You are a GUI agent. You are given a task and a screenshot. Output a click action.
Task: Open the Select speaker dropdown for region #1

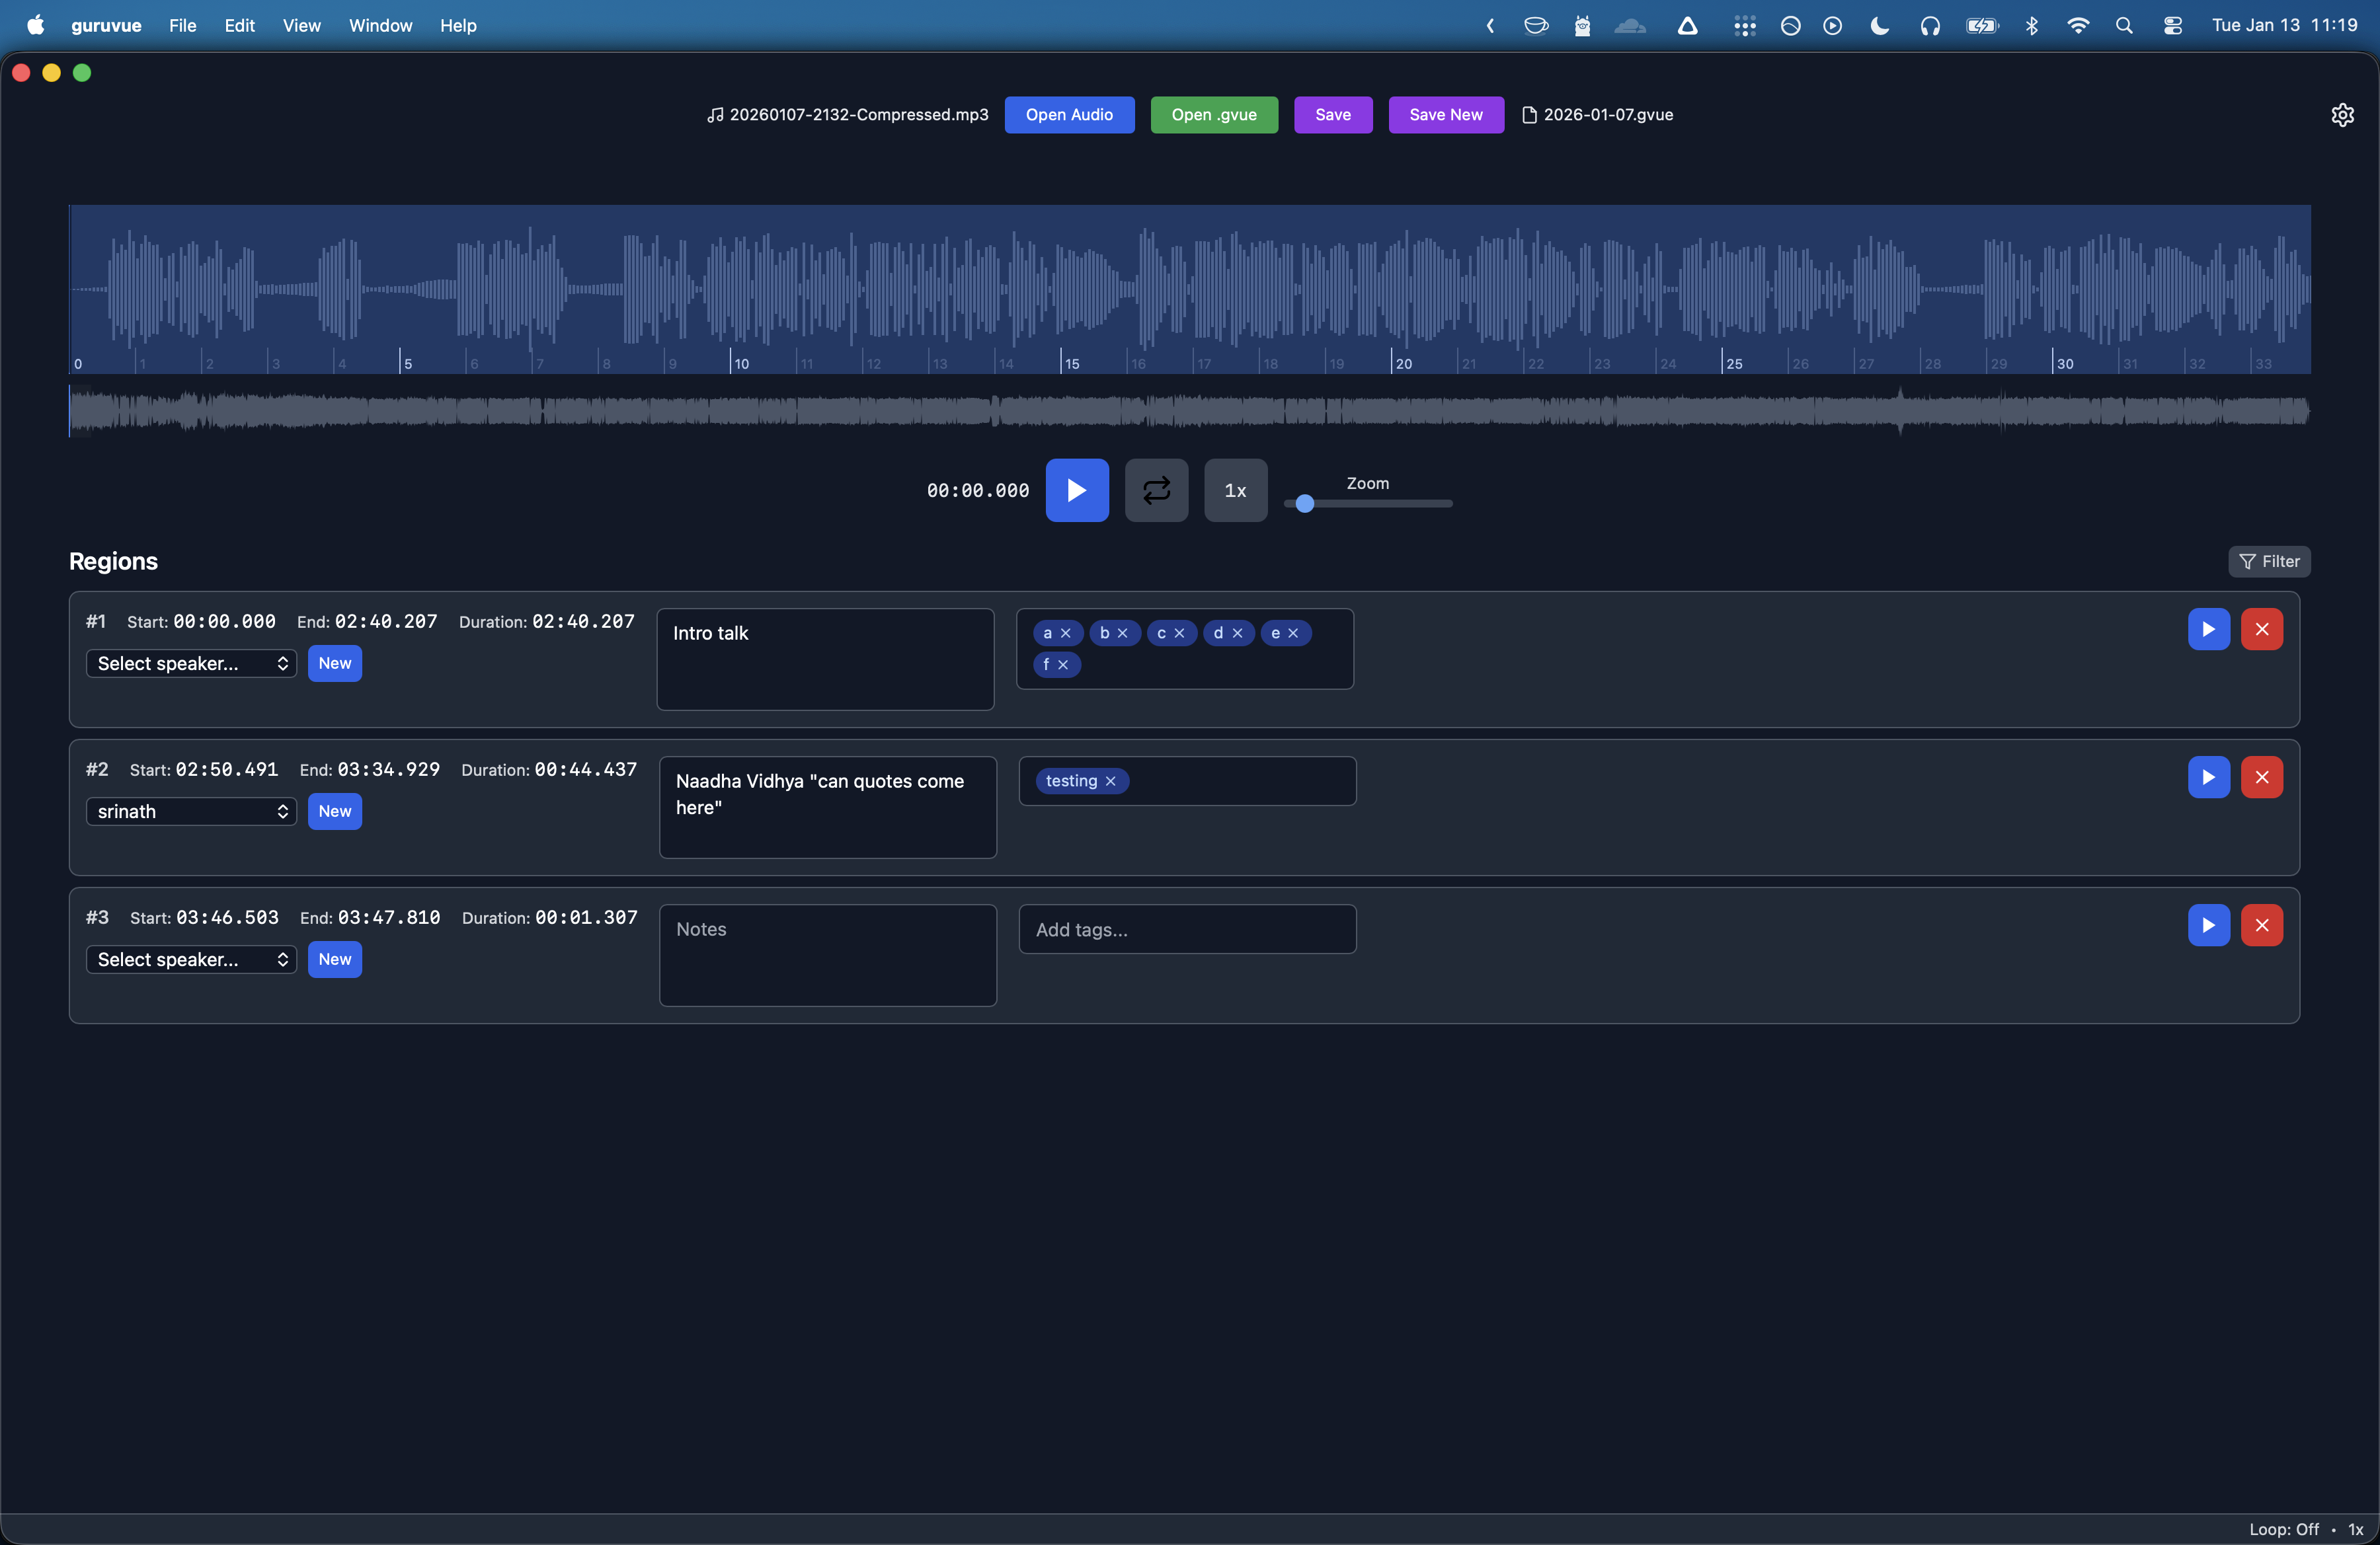click(x=191, y=663)
